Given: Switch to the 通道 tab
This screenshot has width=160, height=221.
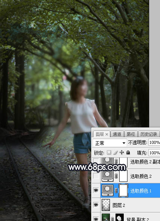Looking at the screenshot, I should 117,134.
